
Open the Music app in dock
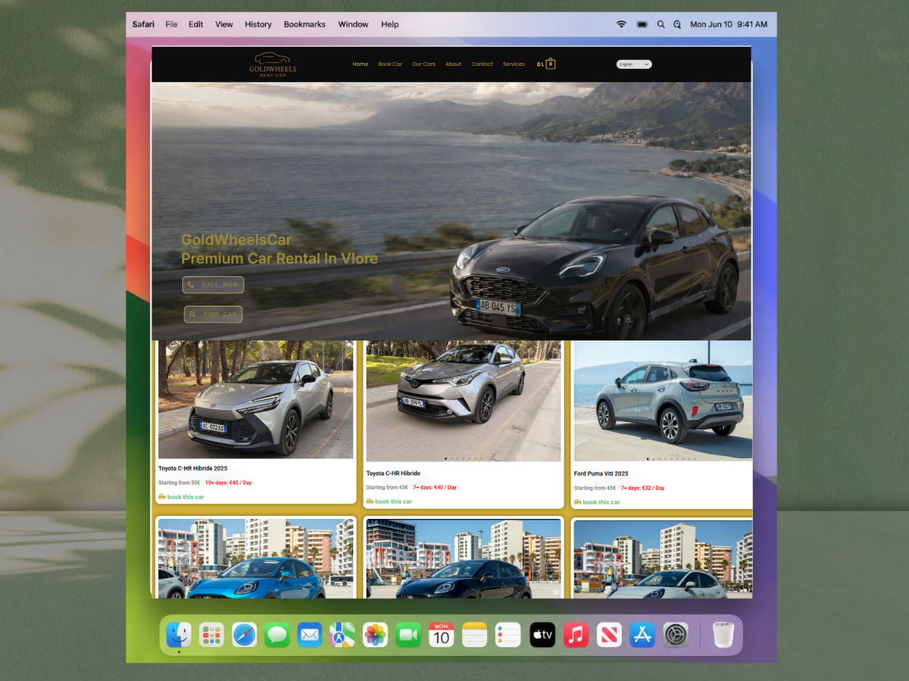tap(576, 635)
